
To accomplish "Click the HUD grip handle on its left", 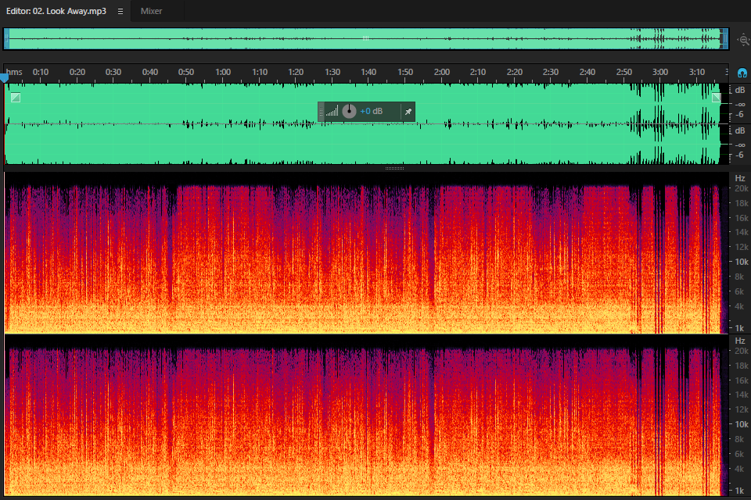I will click(x=322, y=112).
